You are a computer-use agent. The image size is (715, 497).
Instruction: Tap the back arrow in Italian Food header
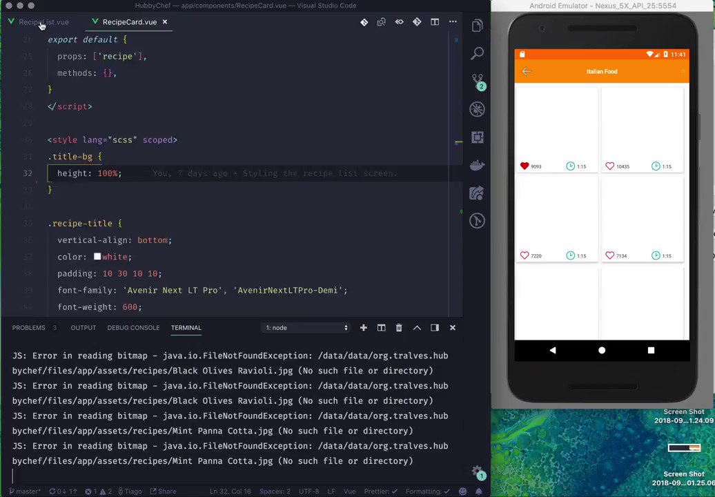coord(527,72)
